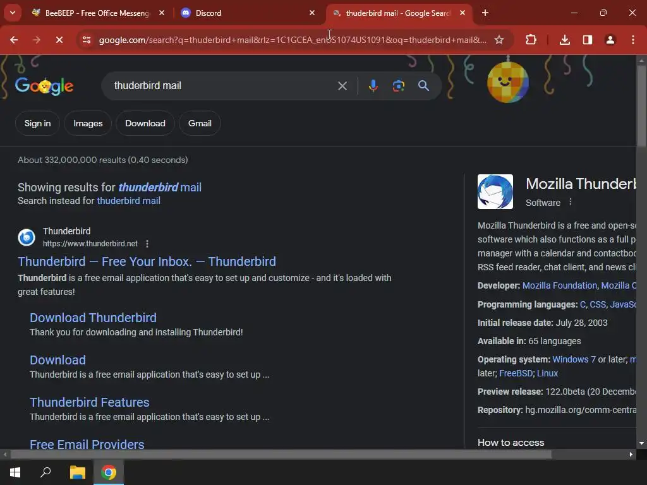Close the thuderbird mail search tab
Viewport: 647px width, 485px height.
click(x=462, y=13)
